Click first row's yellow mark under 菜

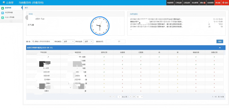coord(177,57)
